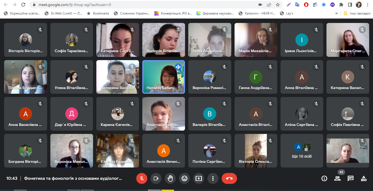Screen dimensions: 373x191
Task: Select Наталія Бабич's video tile
Action: pyautogui.click(x=164, y=77)
